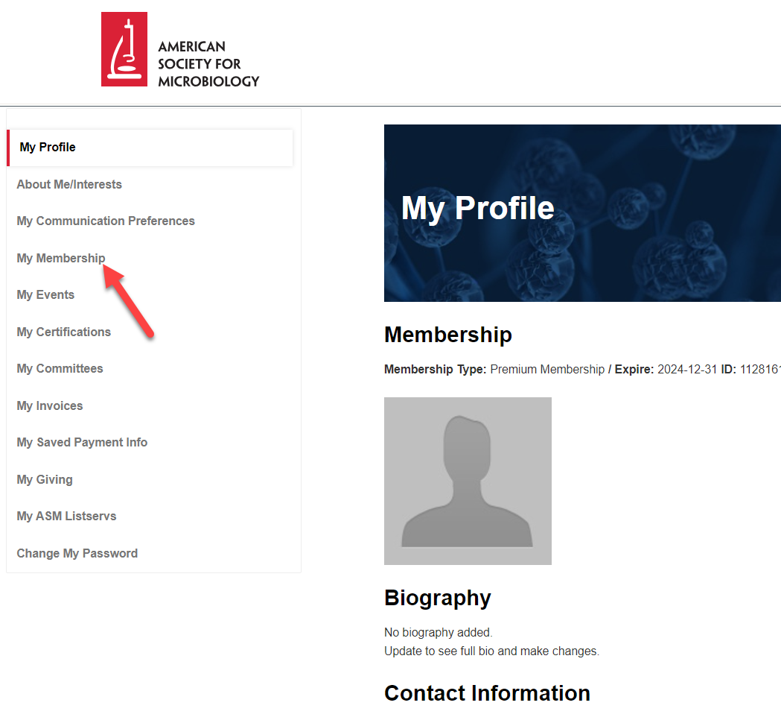Click the profile avatar placeholder image
Image resolution: width=781 pixels, height=723 pixels.
pos(468,481)
